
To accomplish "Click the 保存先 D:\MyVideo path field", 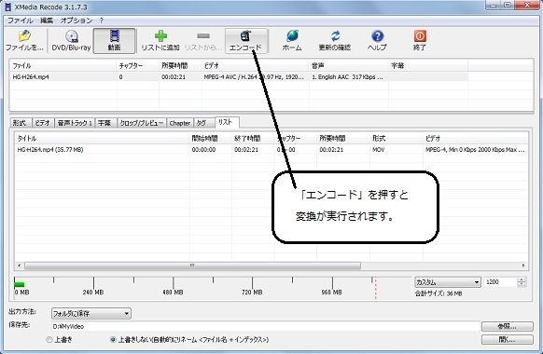I will (265, 326).
